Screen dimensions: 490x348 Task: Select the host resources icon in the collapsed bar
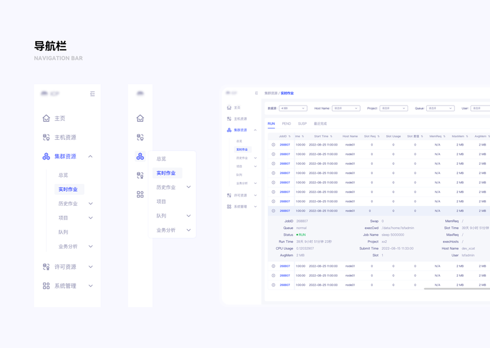(x=140, y=137)
